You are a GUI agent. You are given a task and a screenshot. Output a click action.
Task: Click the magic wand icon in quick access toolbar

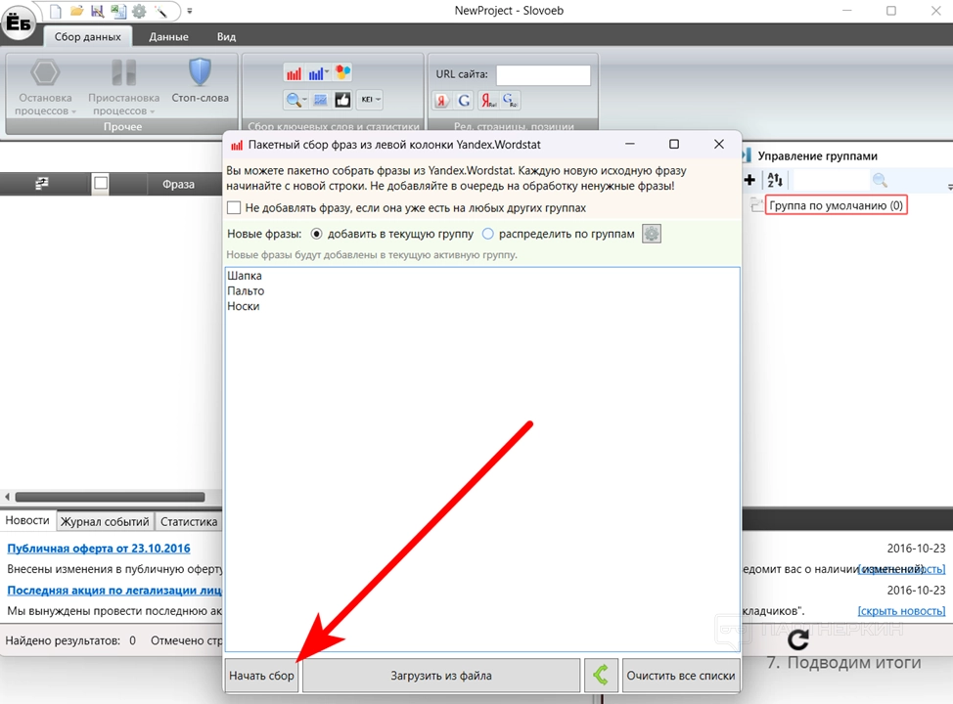[160, 11]
